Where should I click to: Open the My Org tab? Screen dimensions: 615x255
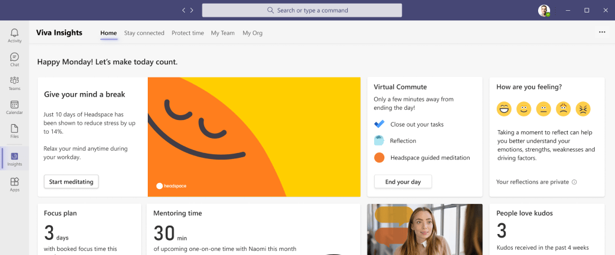(x=253, y=33)
